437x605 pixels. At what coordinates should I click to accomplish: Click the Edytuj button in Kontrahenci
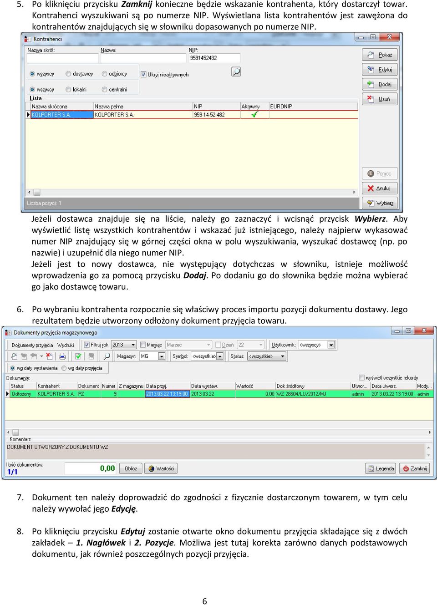pyautogui.click(x=380, y=70)
